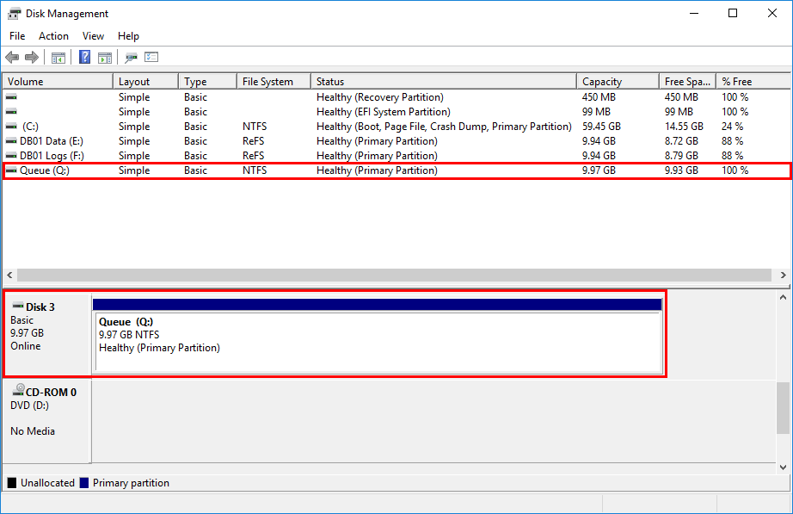Click the Unallocated black legend swatch

click(x=10, y=483)
